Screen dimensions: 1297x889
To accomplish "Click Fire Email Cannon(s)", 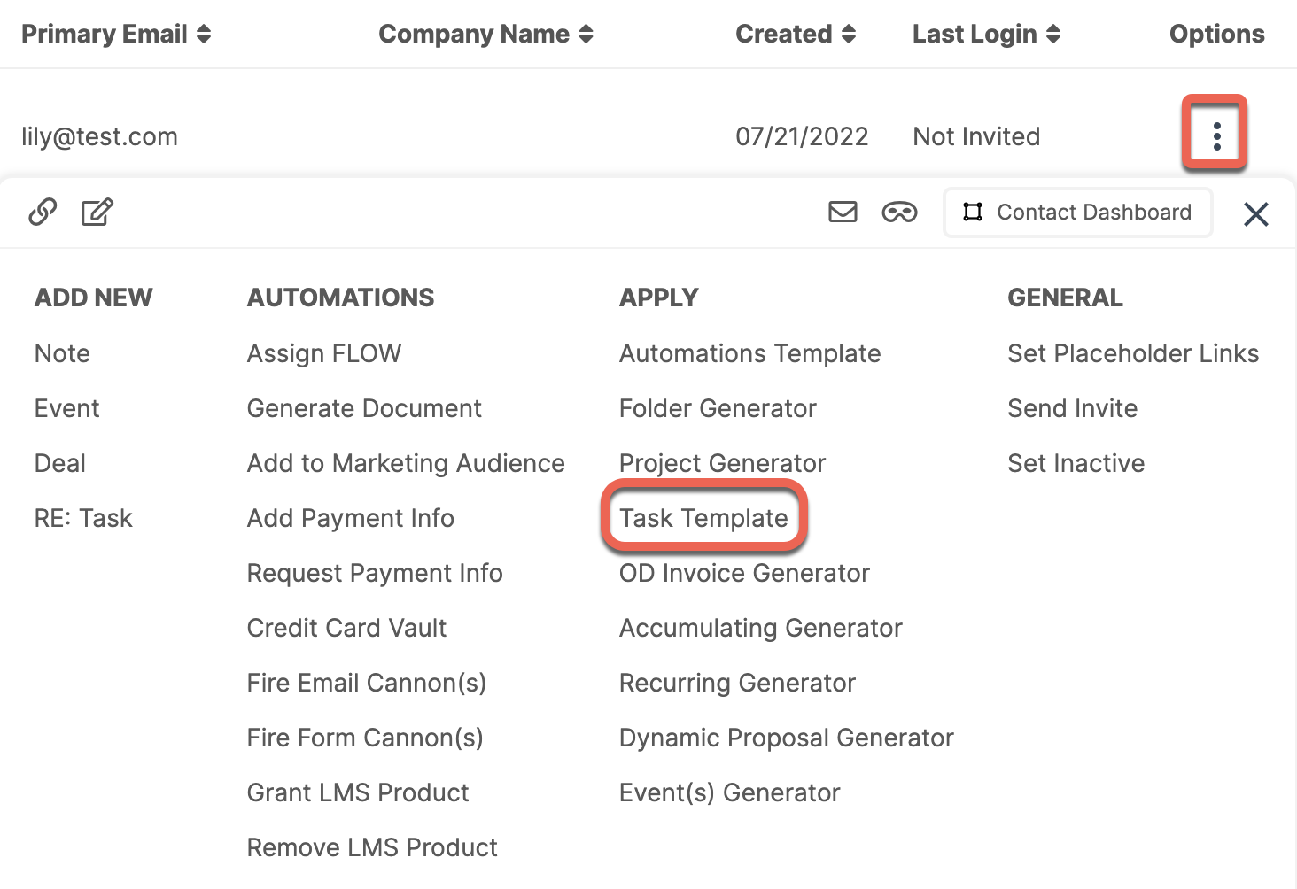I will click(367, 683).
